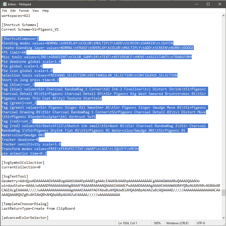Click the 'FPS limit=60' line
Image resolution: width=226 pixels, height=226 pixels.
[14, 52]
